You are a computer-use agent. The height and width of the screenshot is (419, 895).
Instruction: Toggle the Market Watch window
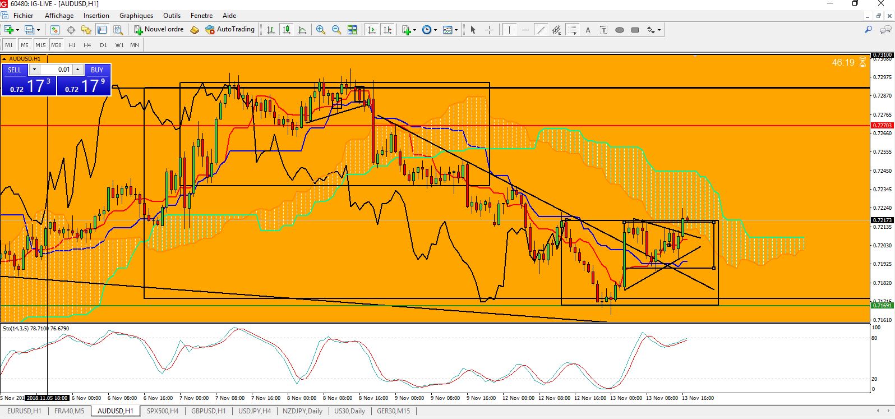click(55, 30)
